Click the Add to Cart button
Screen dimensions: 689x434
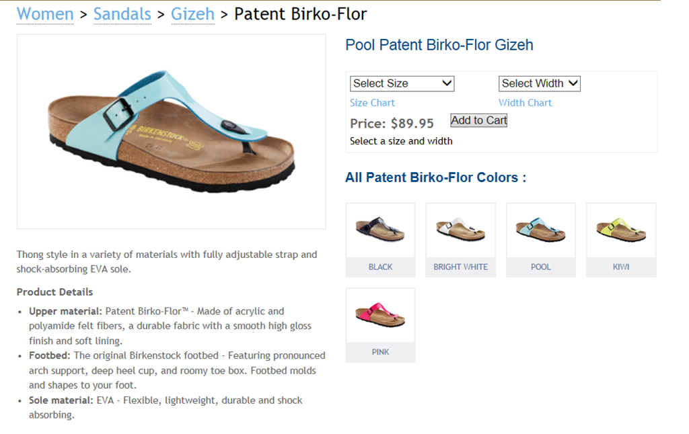(478, 120)
